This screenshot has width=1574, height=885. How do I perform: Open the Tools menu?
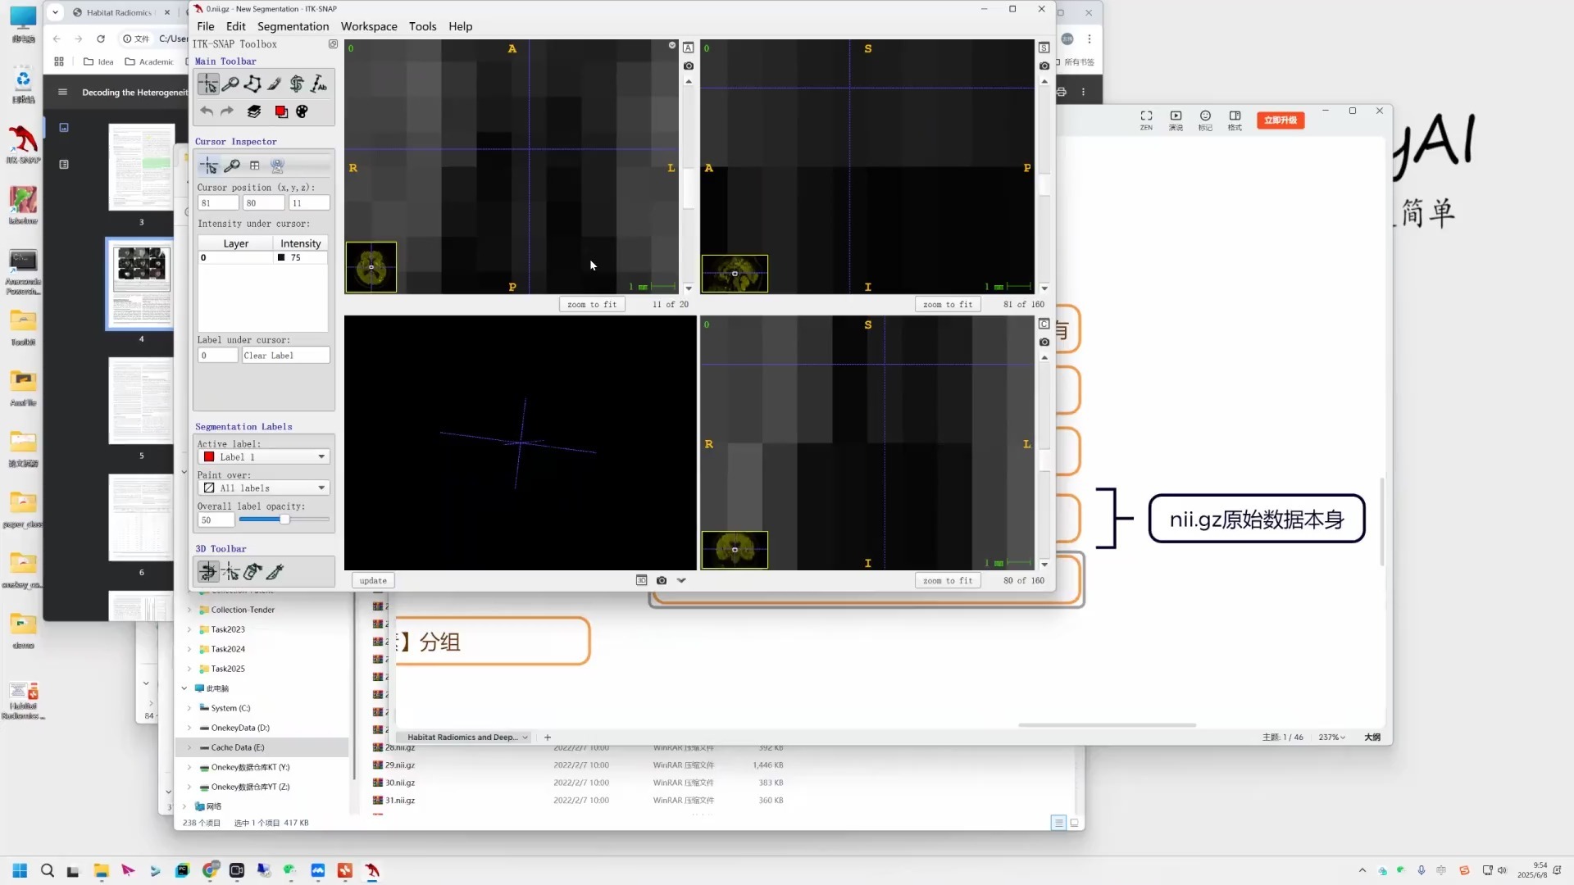coord(423,26)
